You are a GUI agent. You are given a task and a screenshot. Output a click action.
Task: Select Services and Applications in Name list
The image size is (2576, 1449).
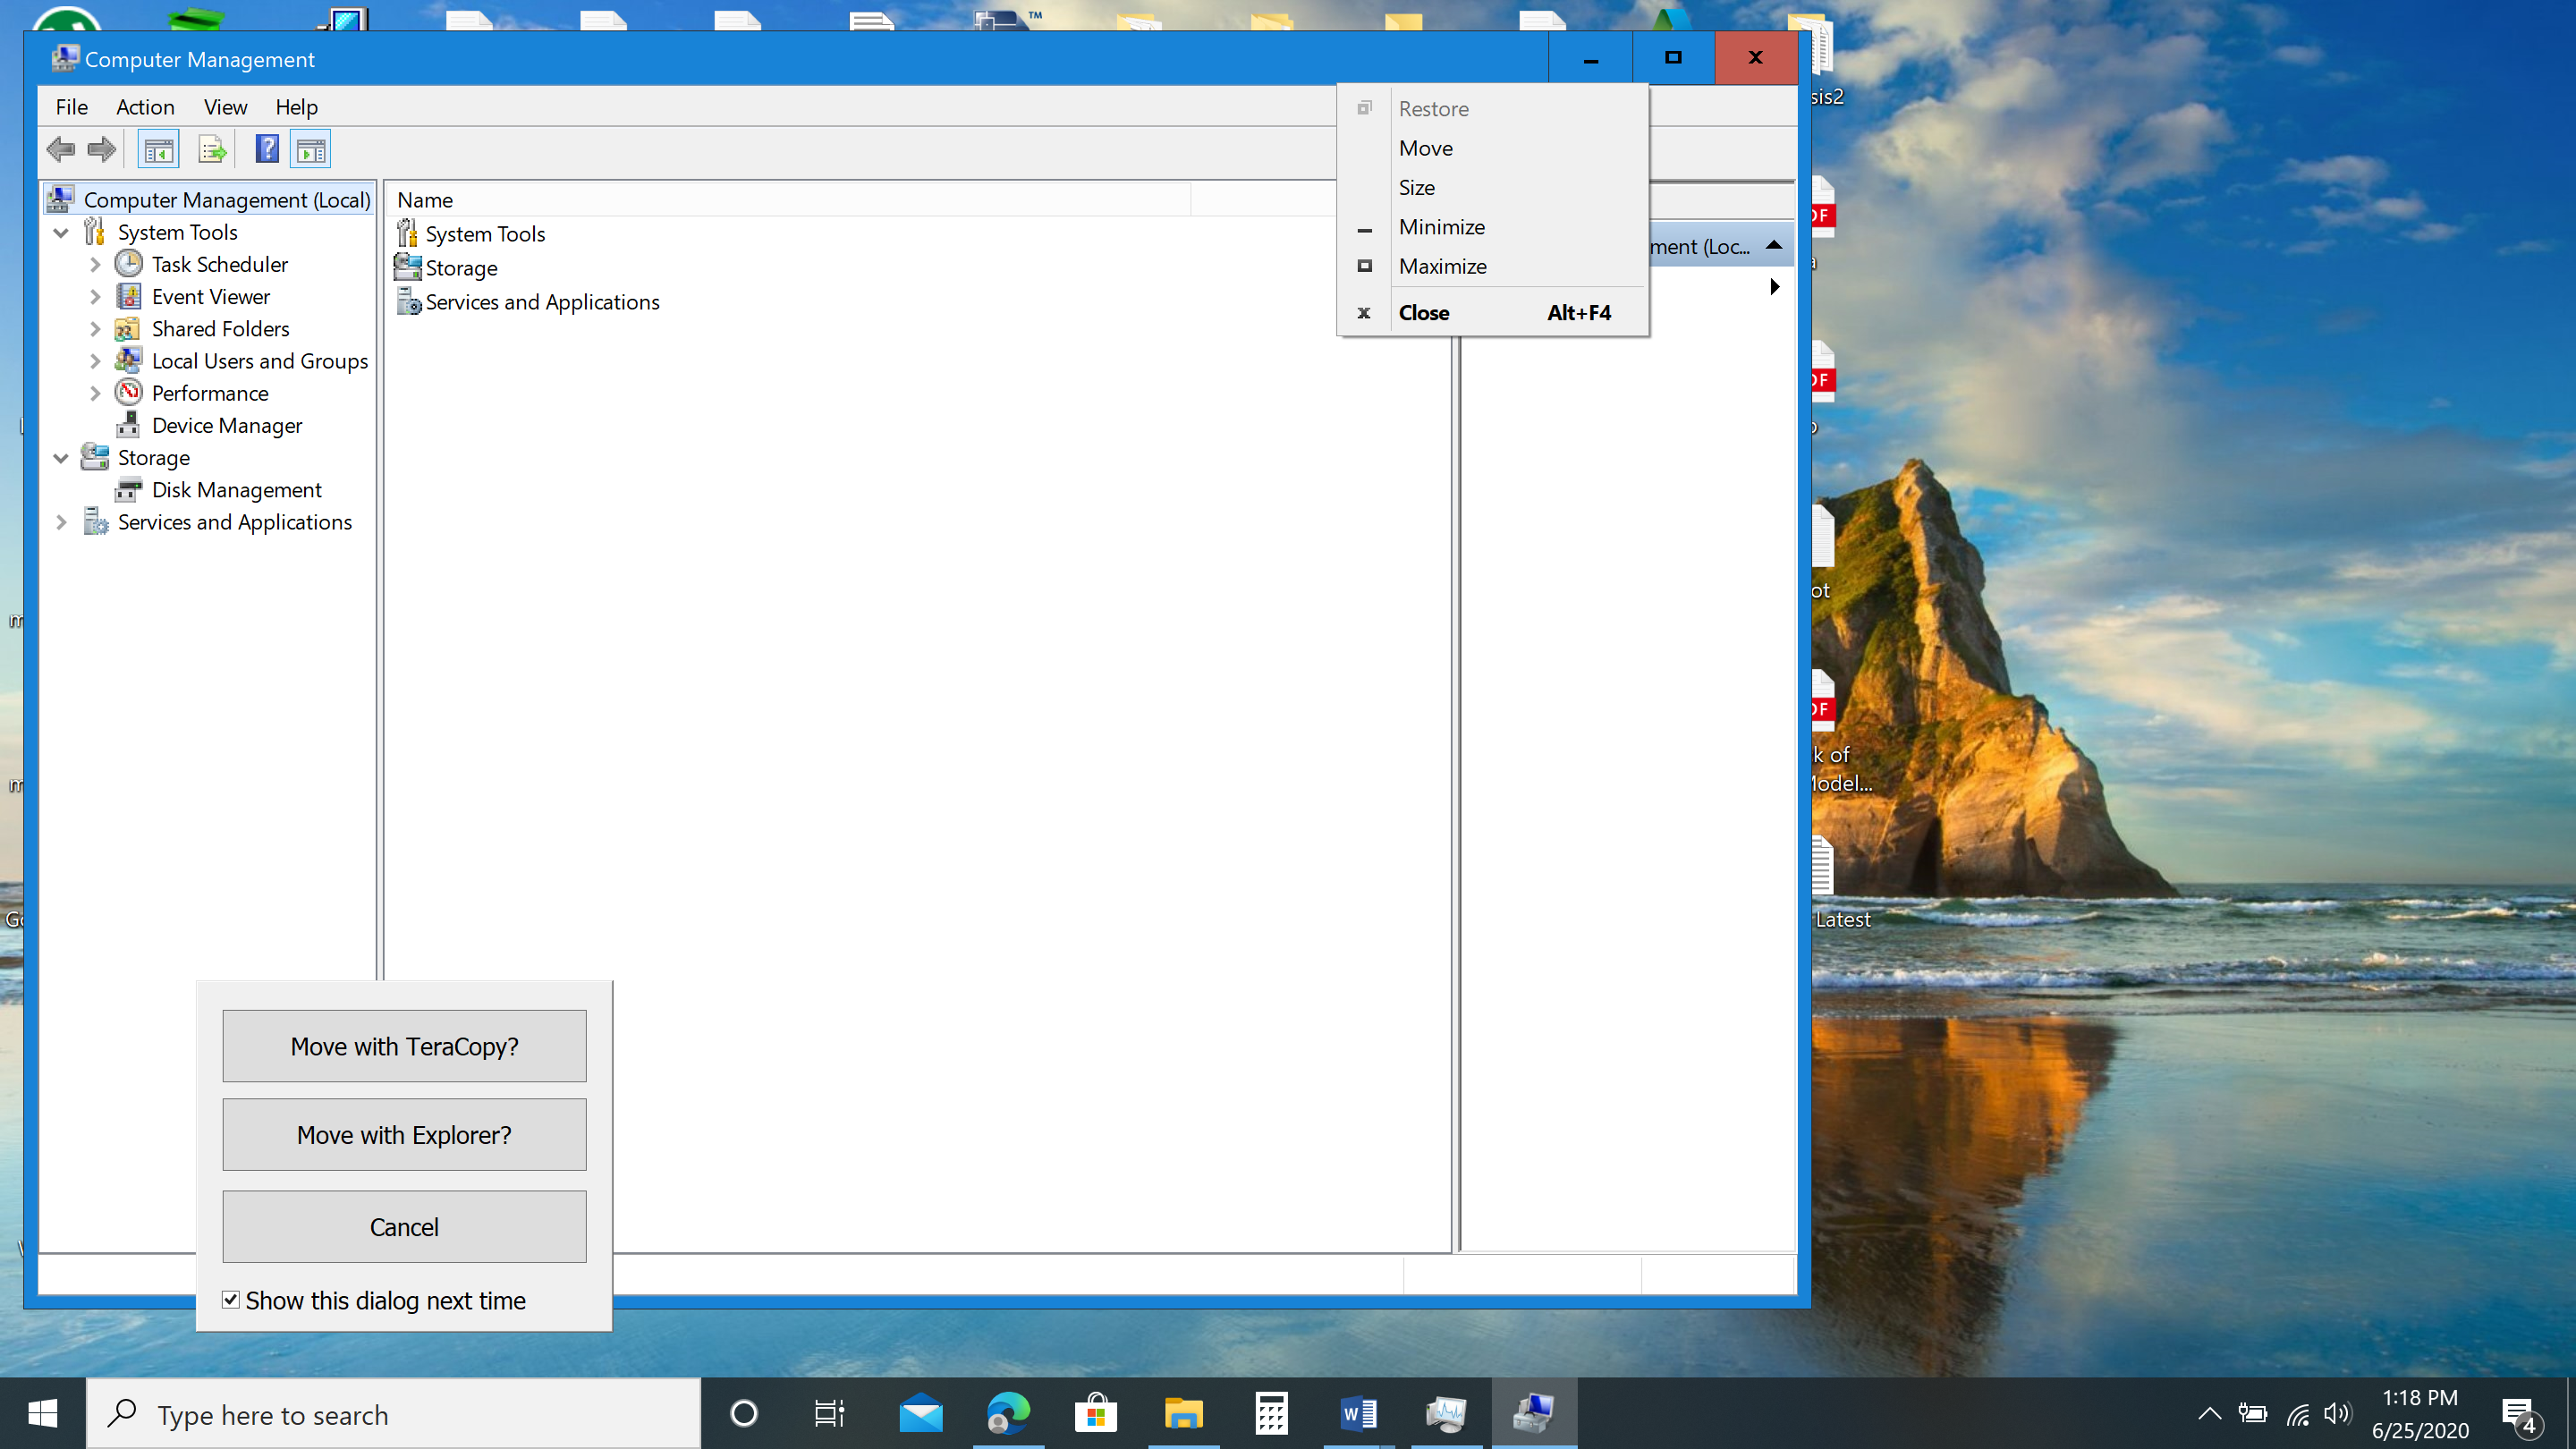(542, 302)
